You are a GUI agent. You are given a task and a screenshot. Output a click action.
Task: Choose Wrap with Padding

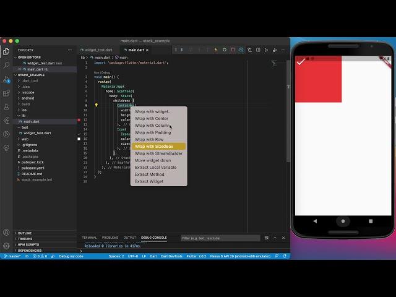(x=158, y=132)
